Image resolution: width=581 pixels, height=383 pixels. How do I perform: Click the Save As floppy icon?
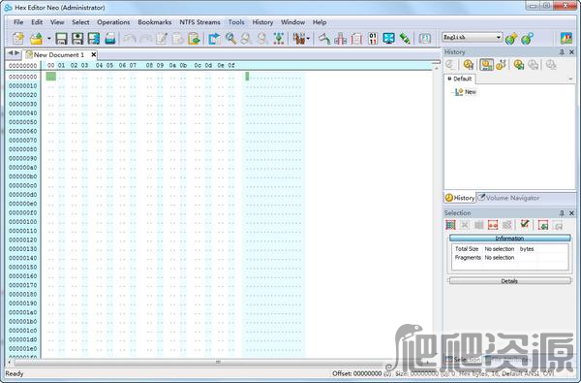click(77, 38)
